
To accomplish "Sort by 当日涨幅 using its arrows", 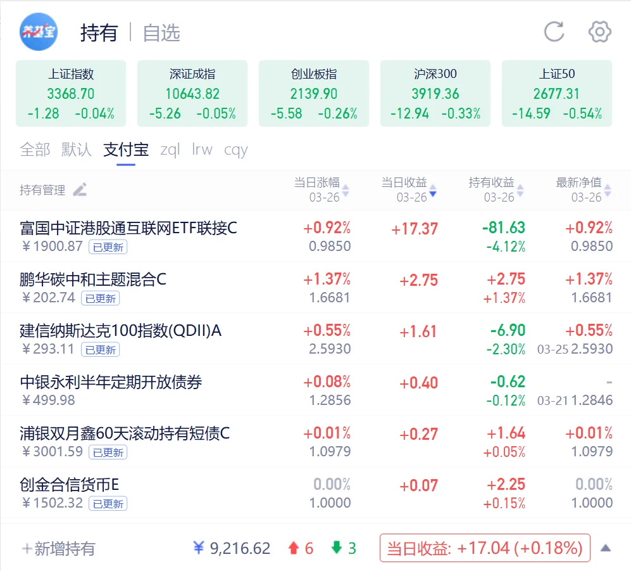I will 346,190.
